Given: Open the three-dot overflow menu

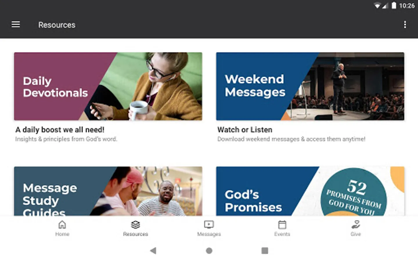Looking at the screenshot, I should [405, 25].
